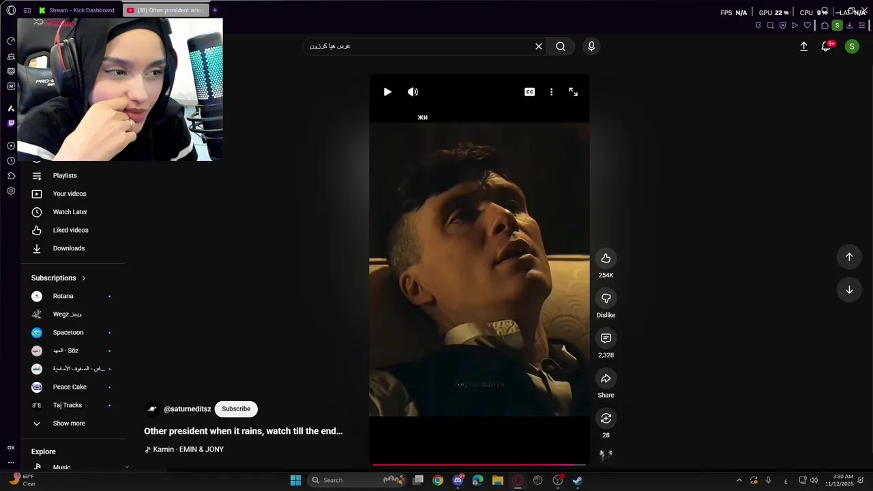The width and height of the screenshot is (873, 491).
Task: Open YouTube notifications bell
Action: [x=826, y=46]
